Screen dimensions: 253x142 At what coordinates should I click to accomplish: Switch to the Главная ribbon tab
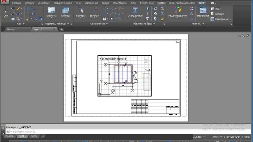(x=17, y=3)
